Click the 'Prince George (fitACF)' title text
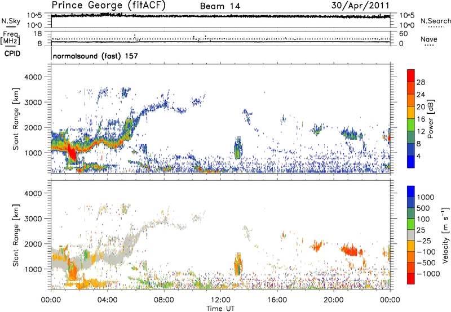This screenshot has height=312, width=451. [x=108, y=5]
